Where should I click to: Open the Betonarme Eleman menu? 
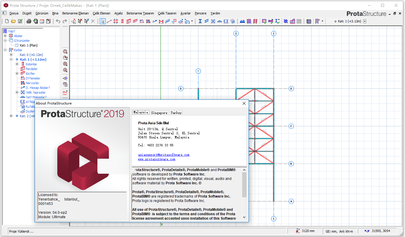(x=75, y=13)
